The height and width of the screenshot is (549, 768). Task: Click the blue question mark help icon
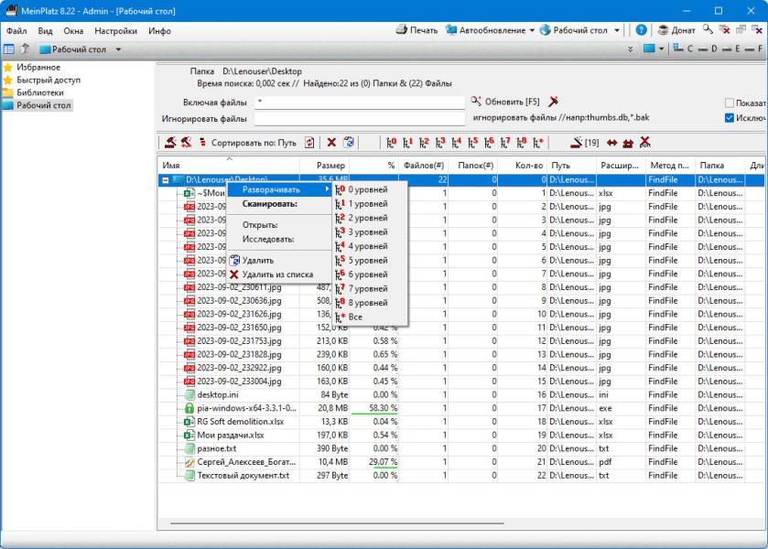click(x=641, y=30)
